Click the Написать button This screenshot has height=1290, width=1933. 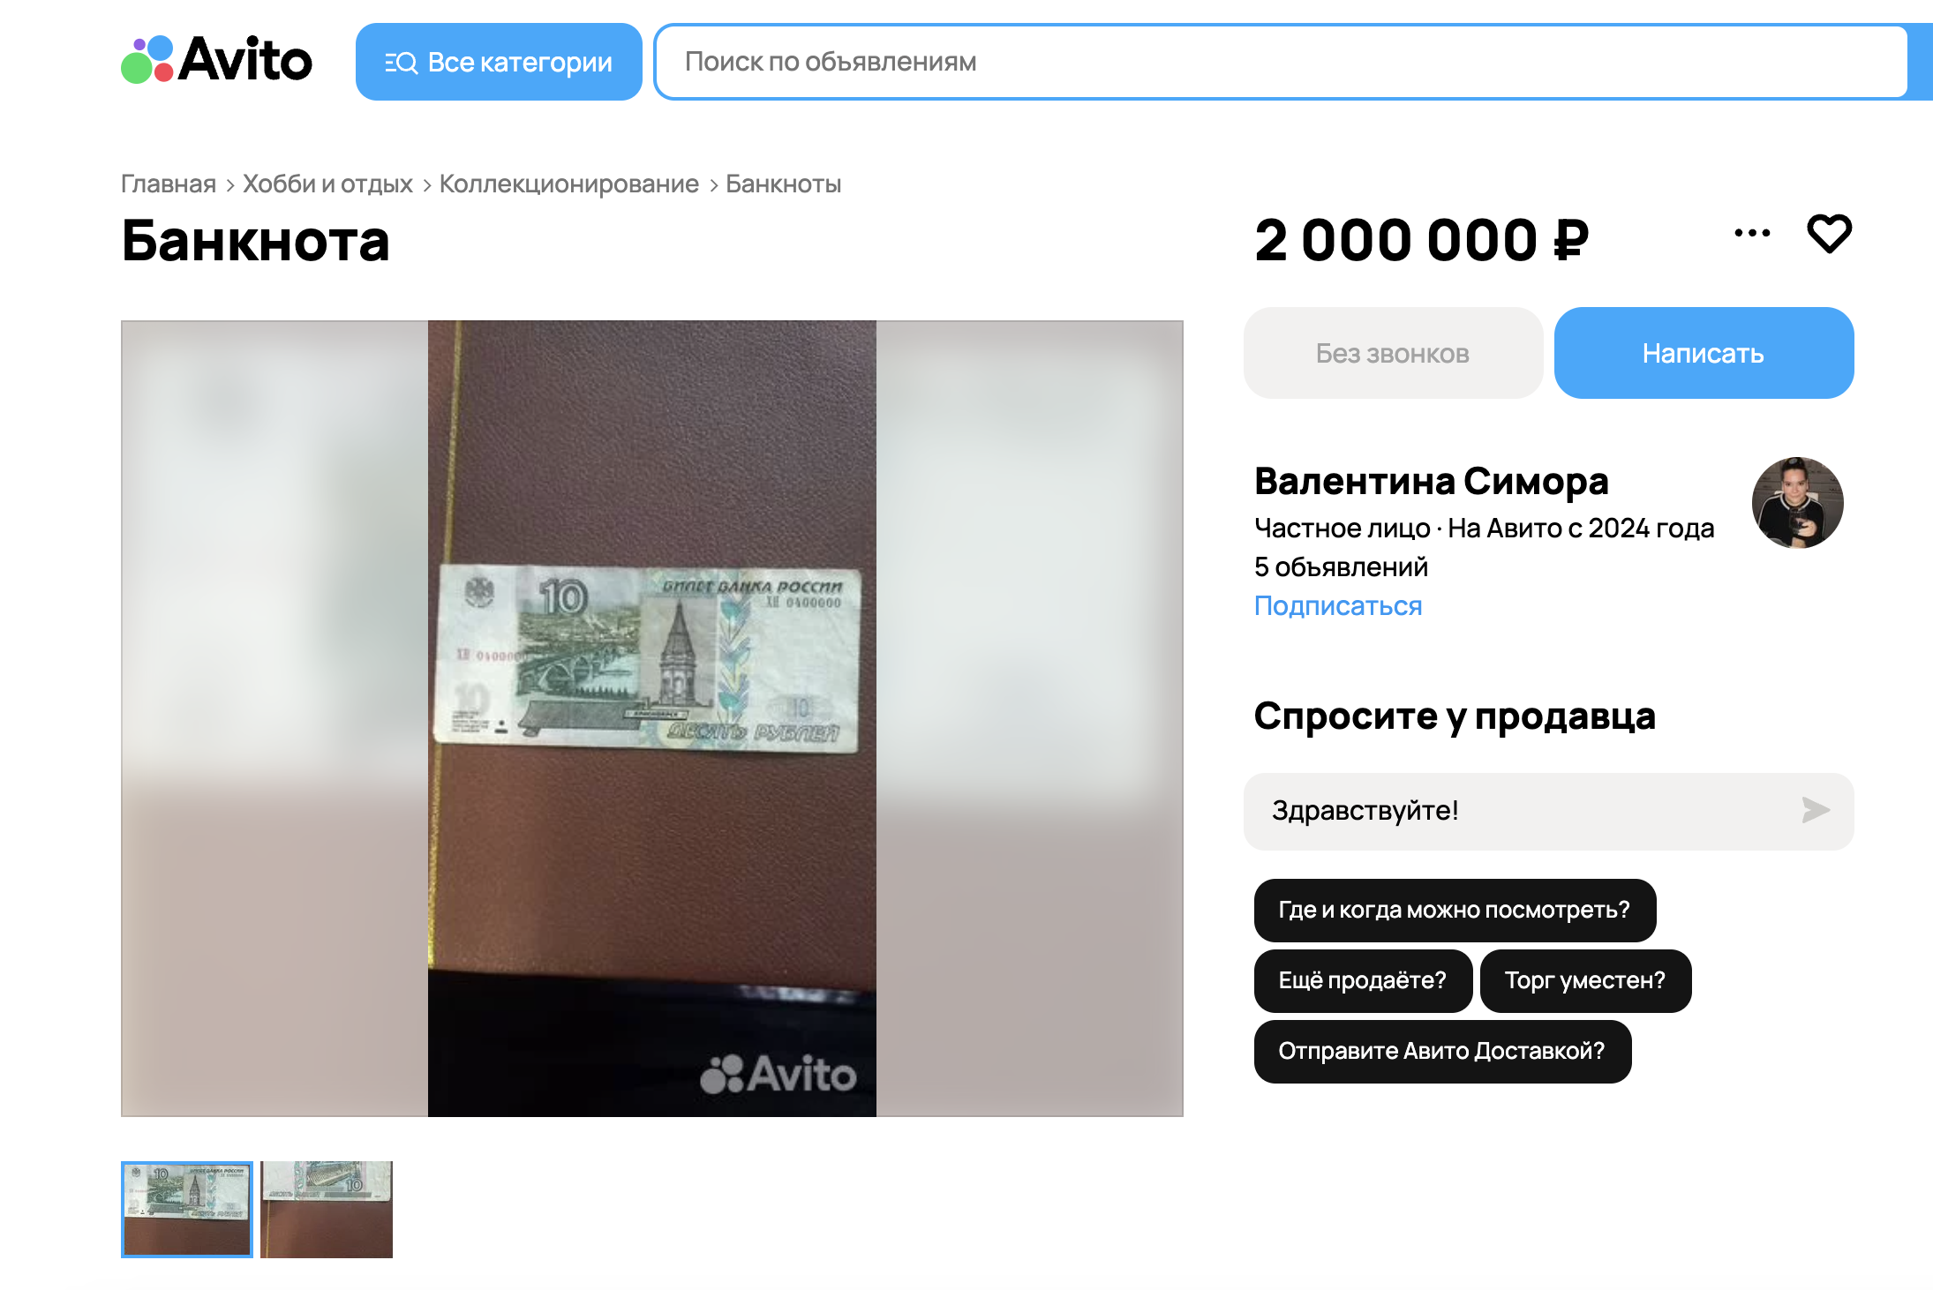[1704, 353]
